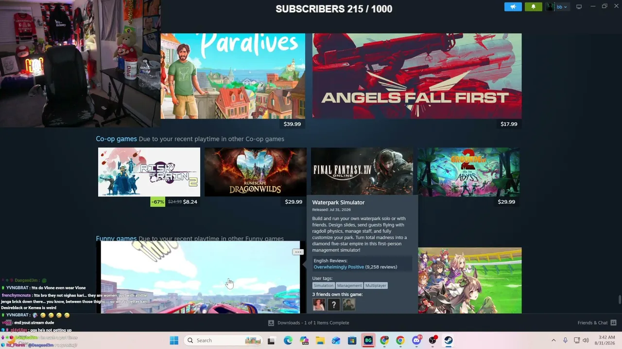This screenshot has height=349, width=622.
Task: Click the Steam taskbar icon
Action: click(449, 340)
